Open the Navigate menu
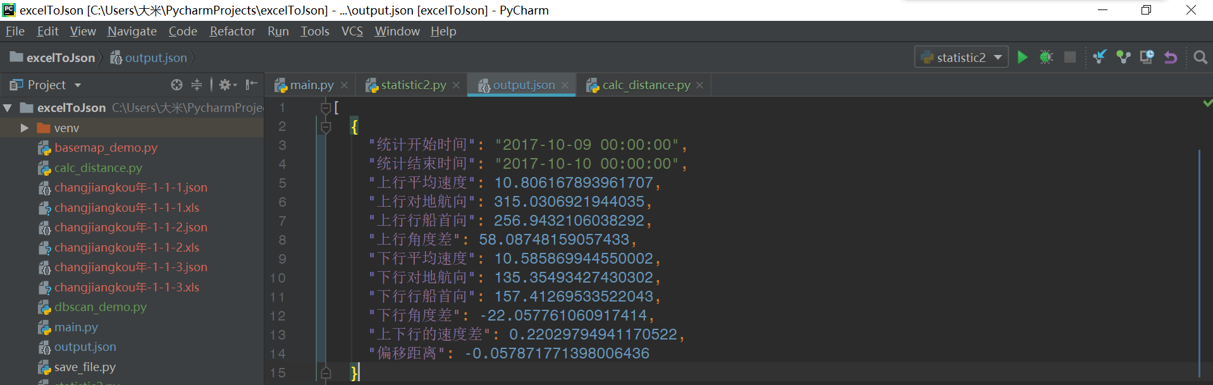 click(132, 31)
